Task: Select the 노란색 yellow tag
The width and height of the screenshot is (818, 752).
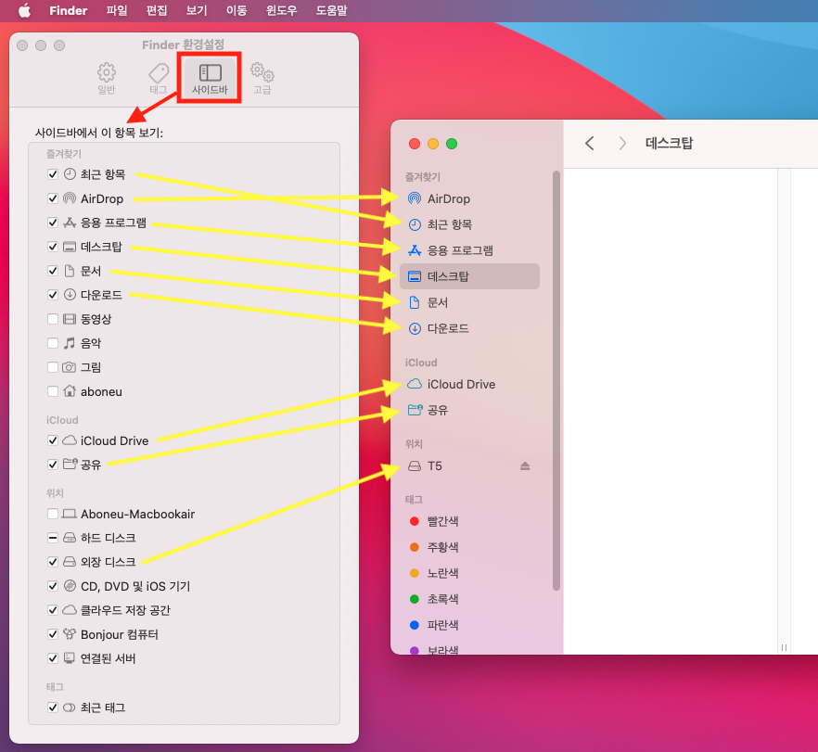Action: (469, 573)
